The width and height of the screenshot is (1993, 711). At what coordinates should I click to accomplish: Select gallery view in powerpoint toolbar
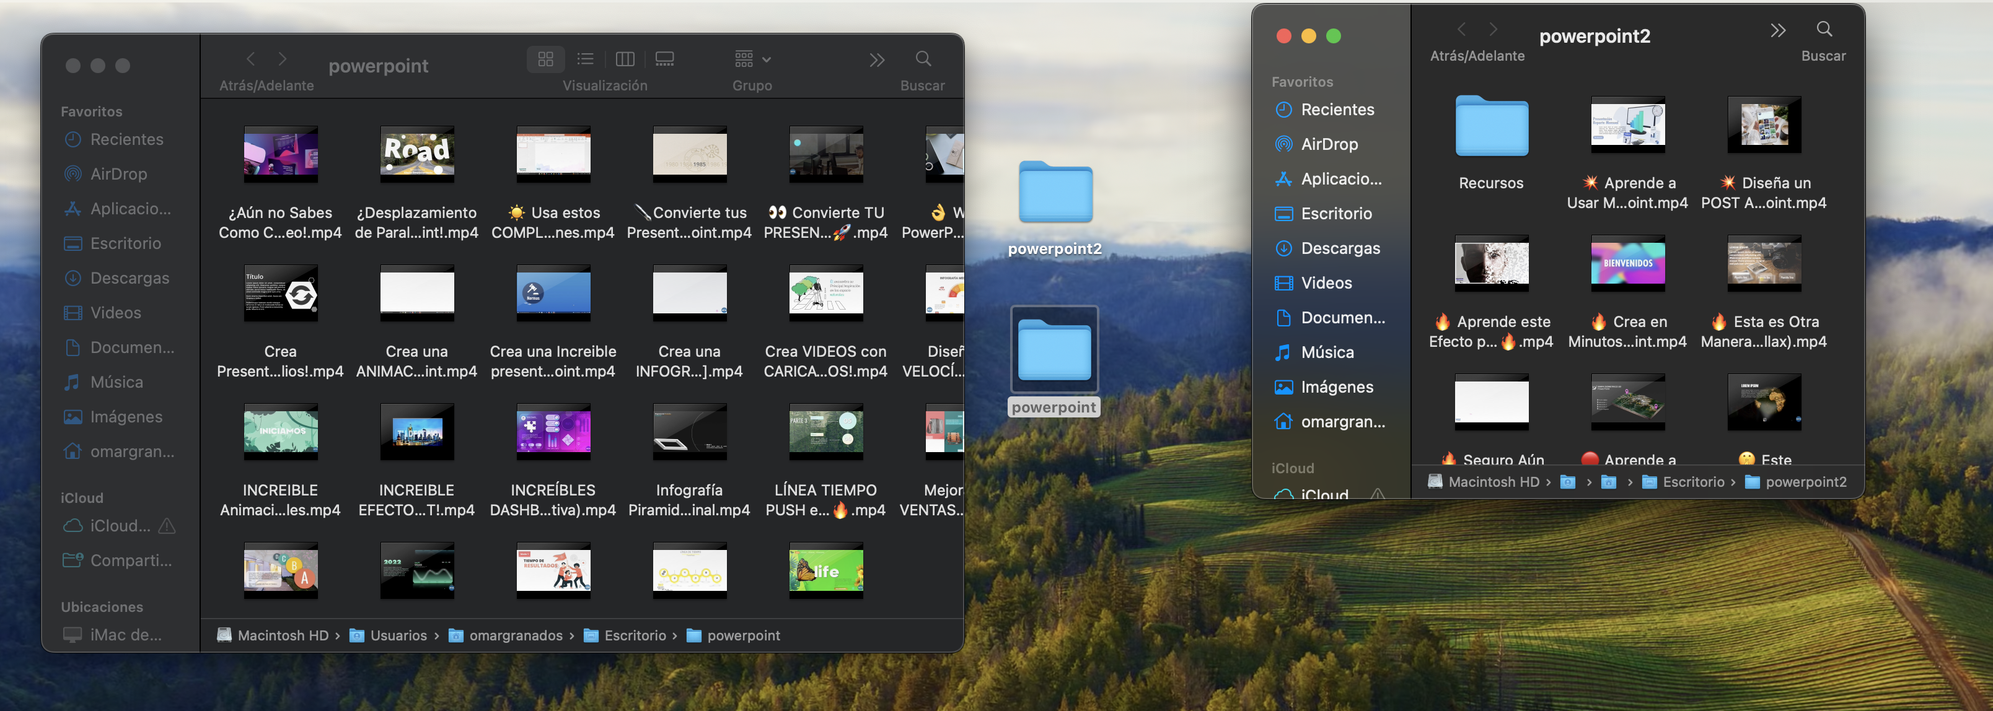(x=664, y=59)
